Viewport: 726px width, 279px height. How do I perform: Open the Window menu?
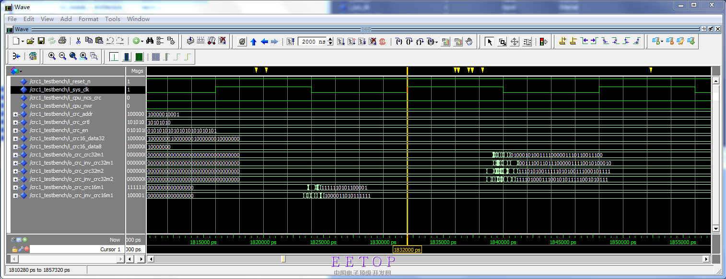138,19
